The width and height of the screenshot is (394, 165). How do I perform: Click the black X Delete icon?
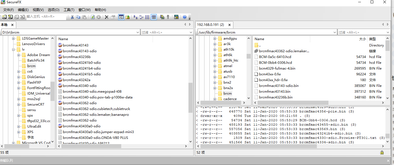(107, 17)
